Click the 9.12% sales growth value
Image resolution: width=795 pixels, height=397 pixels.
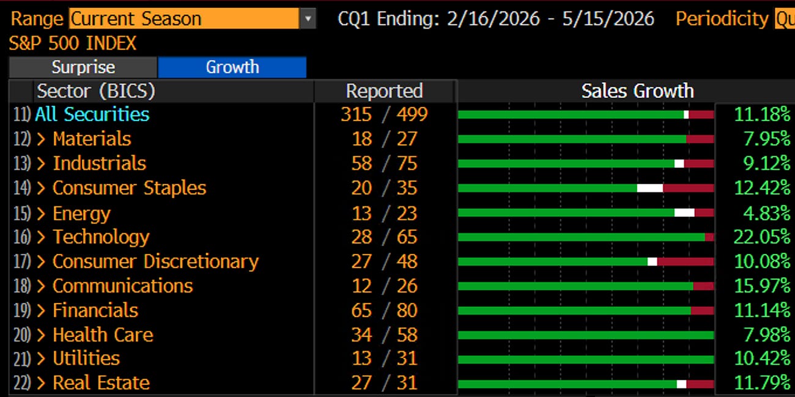[x=767, y=163]
